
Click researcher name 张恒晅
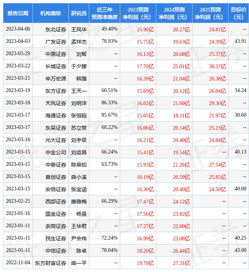point(79,116)
